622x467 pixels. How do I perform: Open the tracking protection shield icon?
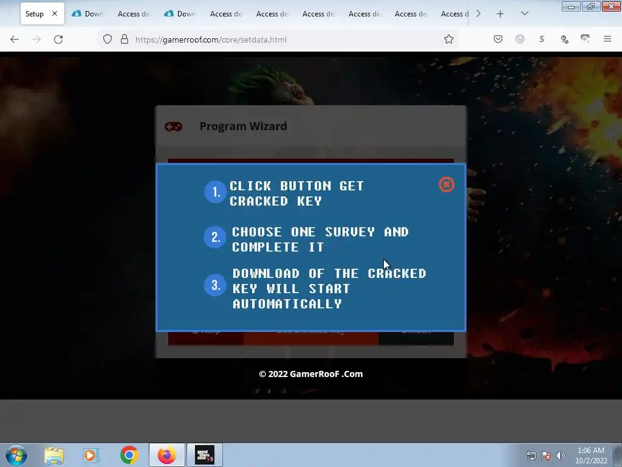(x=108, y=40)
